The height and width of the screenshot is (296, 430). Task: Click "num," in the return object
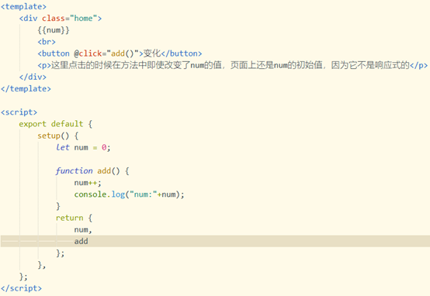click(x=83, y=229)
